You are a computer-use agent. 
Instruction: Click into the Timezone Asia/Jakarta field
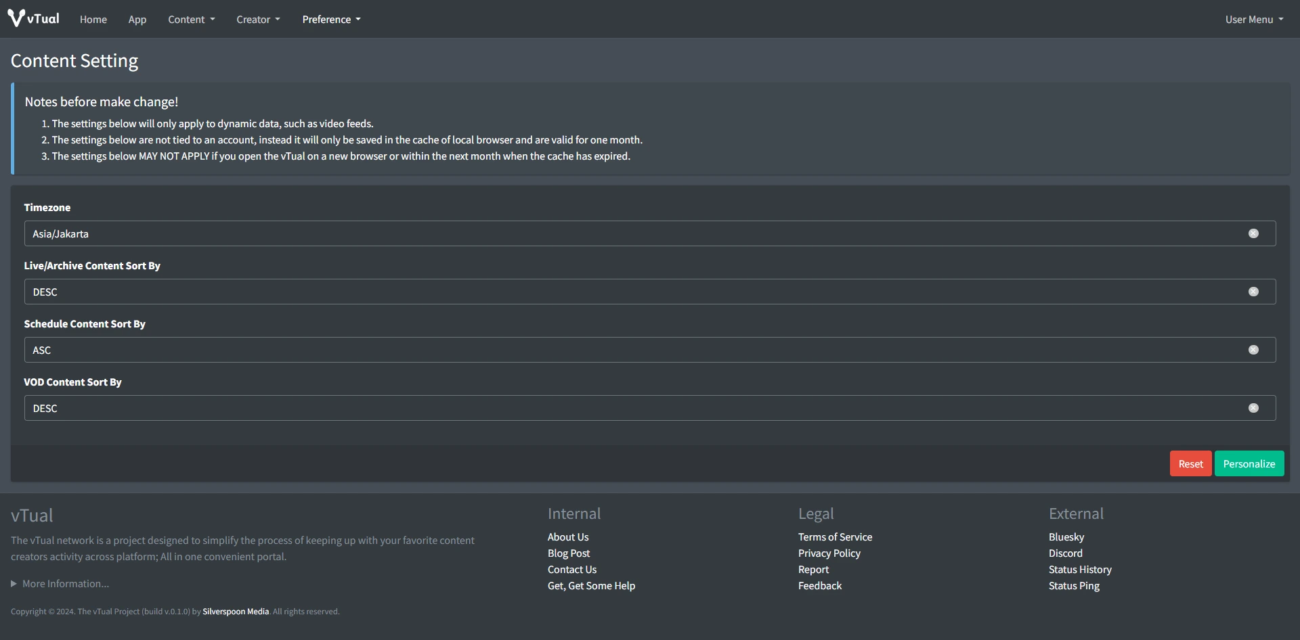[609, 233]
